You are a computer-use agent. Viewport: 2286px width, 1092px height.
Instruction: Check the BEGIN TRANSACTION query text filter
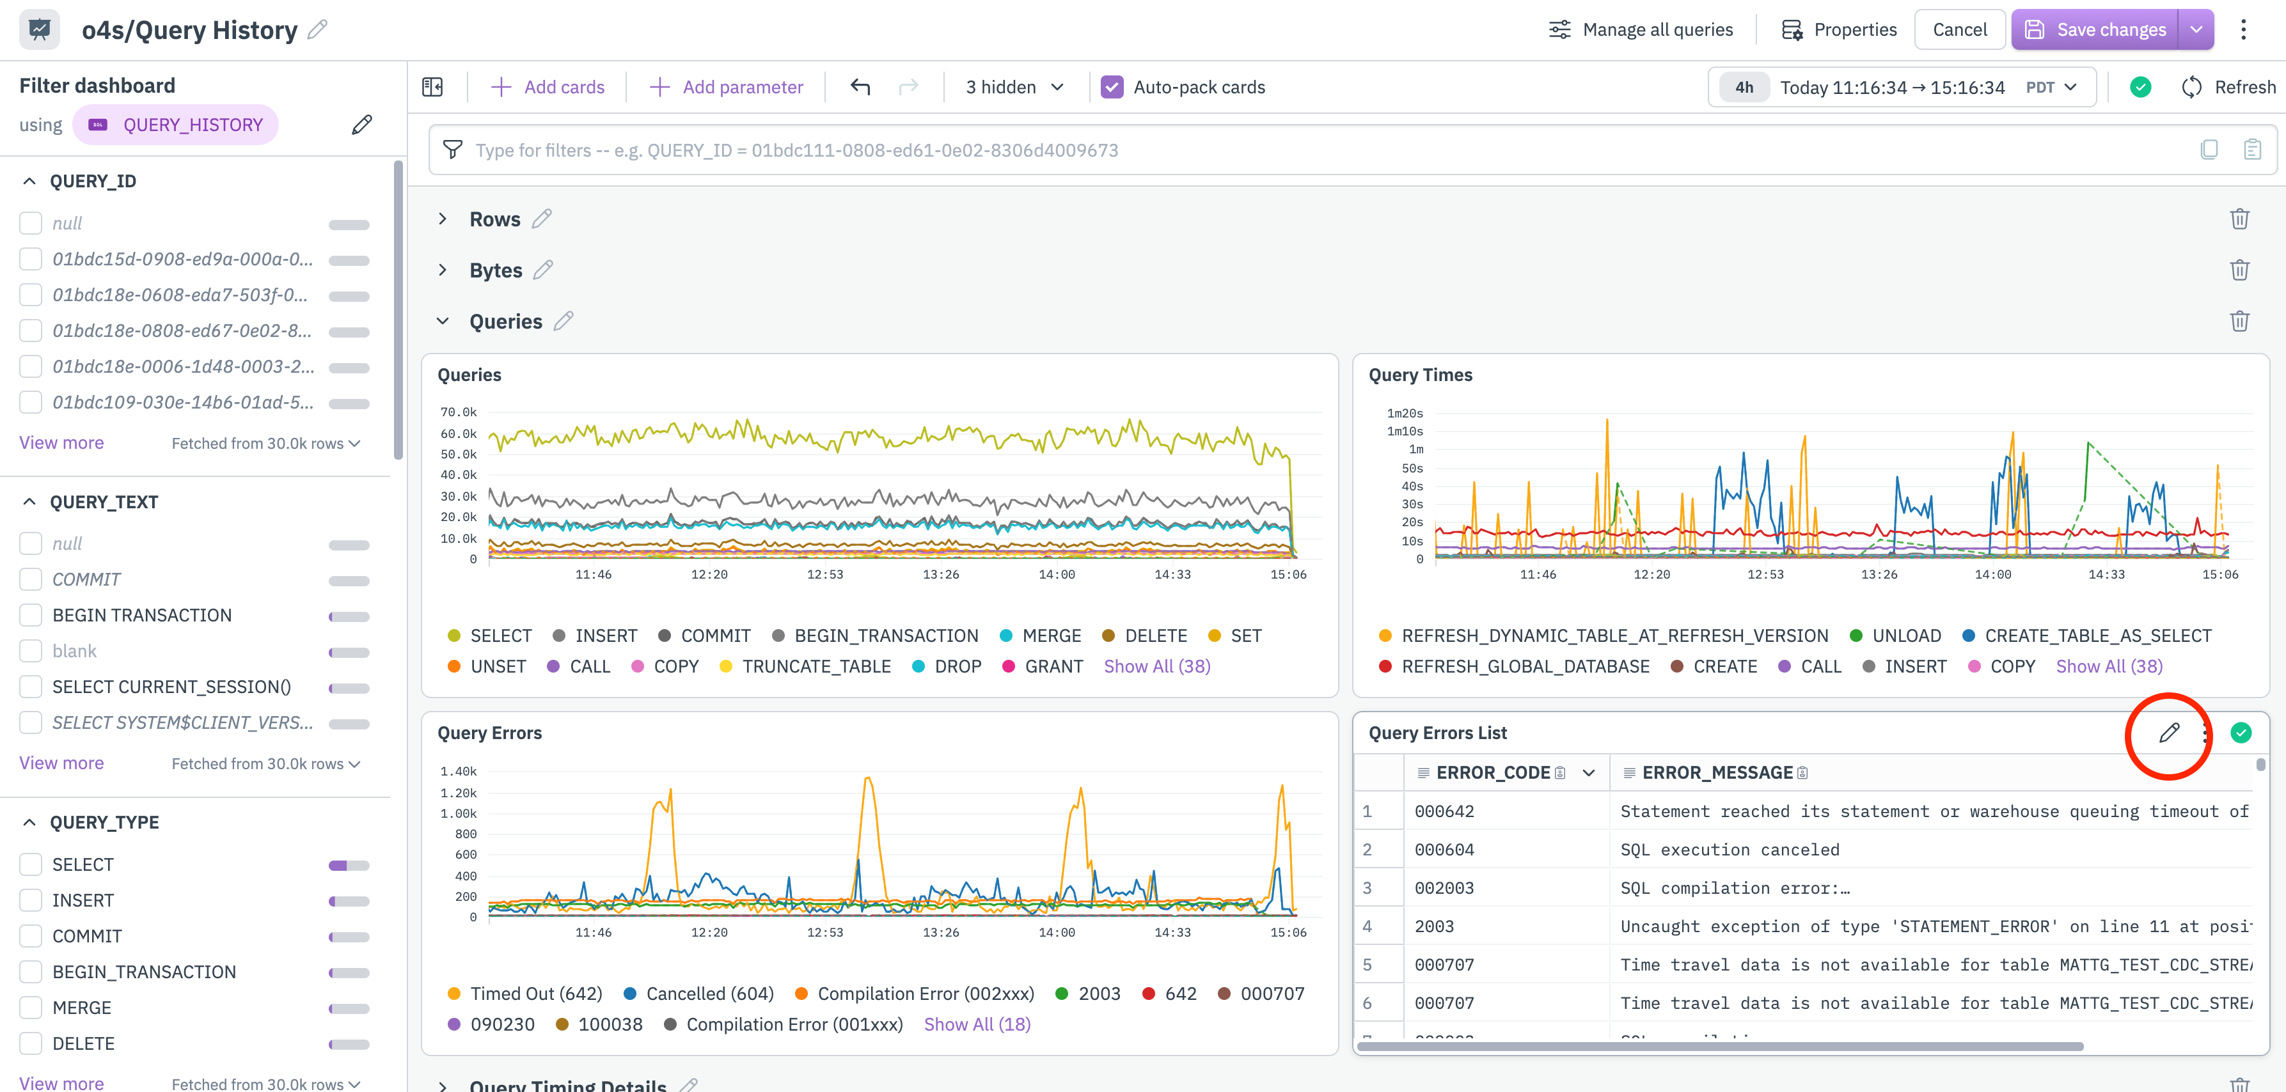coord(31,615)
